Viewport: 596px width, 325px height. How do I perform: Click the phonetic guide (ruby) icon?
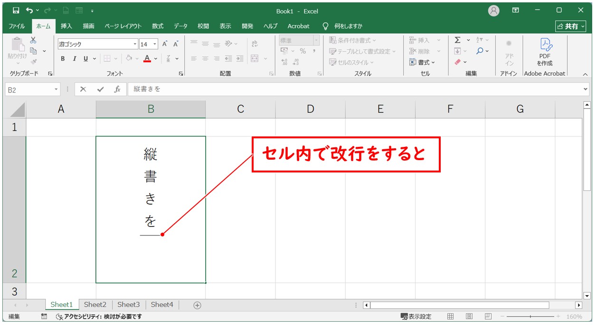(x=168, y=59)
